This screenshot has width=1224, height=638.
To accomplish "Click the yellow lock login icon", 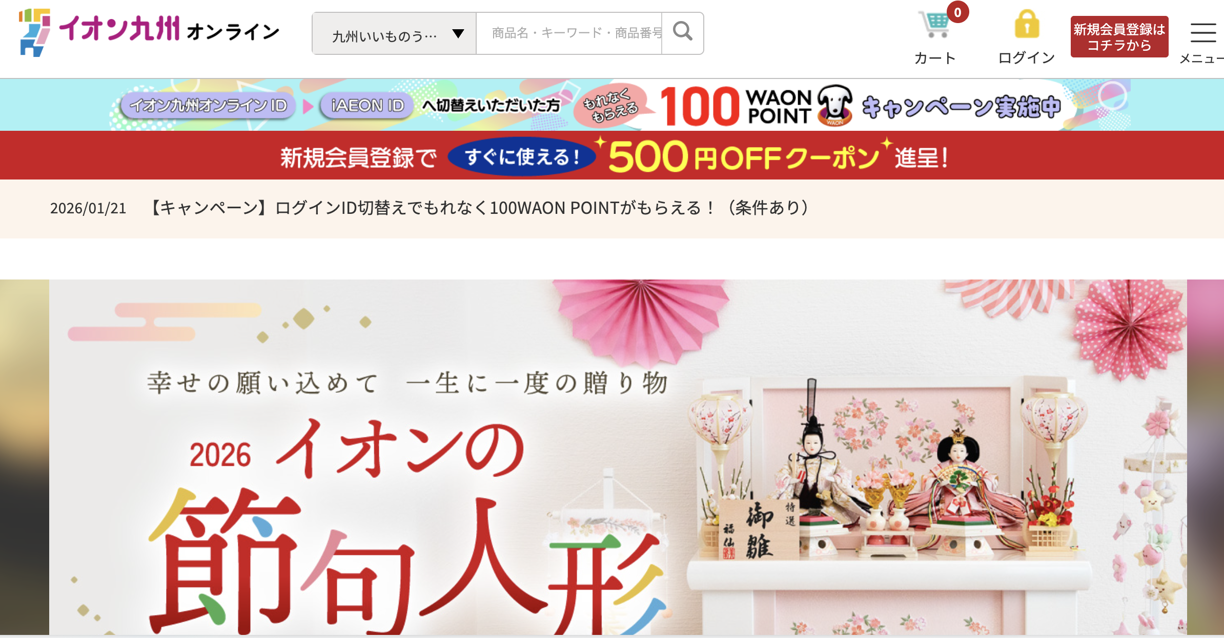I will (1027, 24).
